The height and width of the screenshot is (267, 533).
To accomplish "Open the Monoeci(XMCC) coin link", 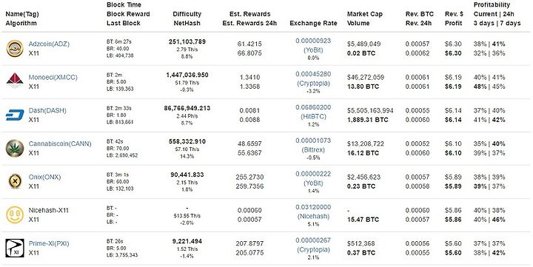I will pyautogui.click(x=53, y=77).
